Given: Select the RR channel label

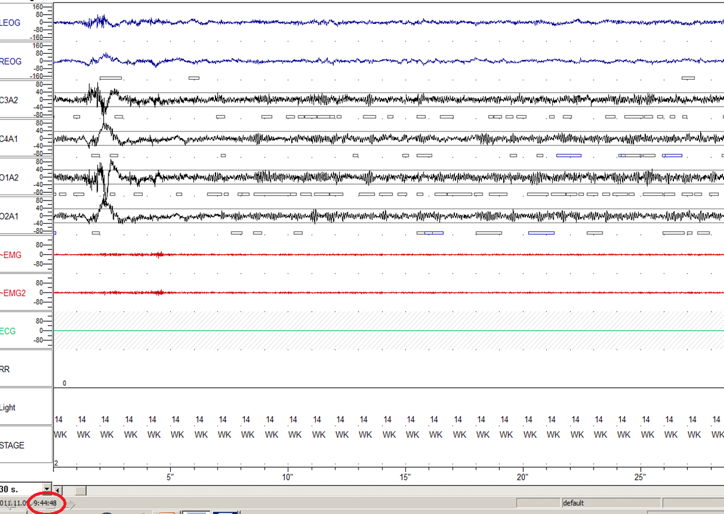Looking at the screenshot, I should 5,369.
